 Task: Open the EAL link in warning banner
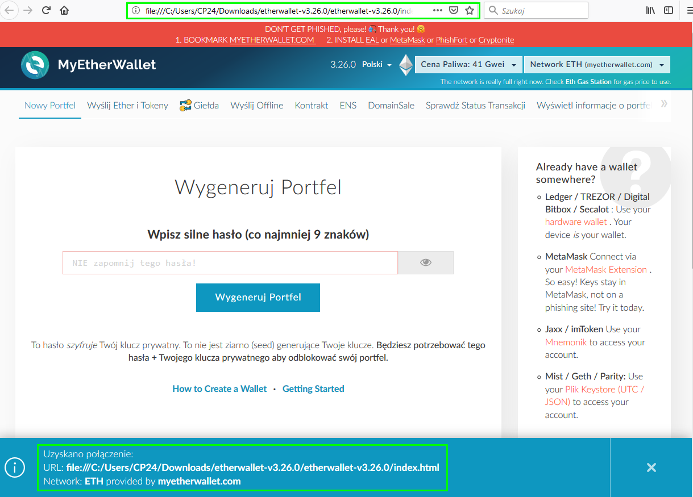[372, 40]
